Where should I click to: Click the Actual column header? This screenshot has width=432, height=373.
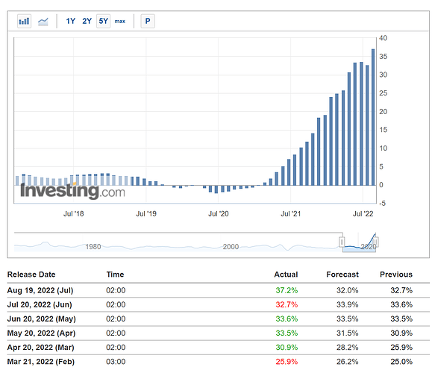[286, 275]
